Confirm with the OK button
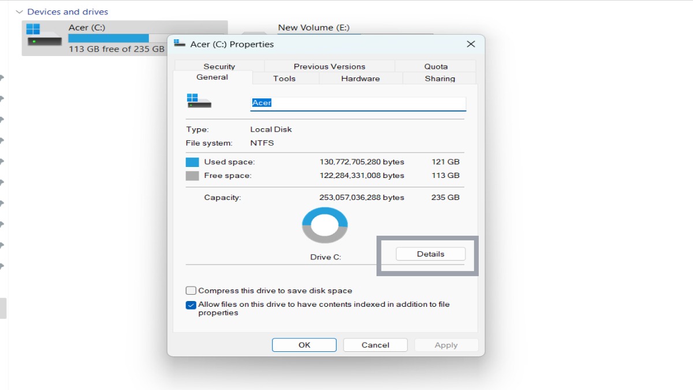Viewport: 693px width, 390px height. (304, 345)
